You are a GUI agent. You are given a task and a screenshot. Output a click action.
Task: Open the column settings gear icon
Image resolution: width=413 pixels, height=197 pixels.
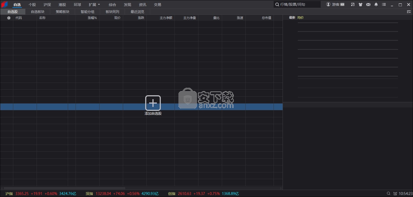pos(9,18)
